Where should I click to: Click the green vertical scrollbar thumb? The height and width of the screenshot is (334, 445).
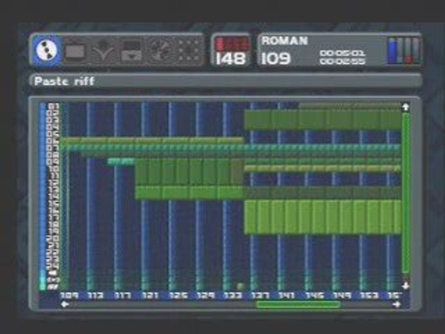(406, 193)
